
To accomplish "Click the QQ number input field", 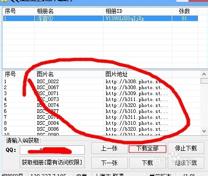I will click(x=52, y=150).
